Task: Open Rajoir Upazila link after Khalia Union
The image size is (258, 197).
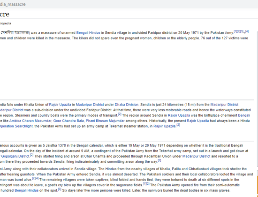Action: click(x=60, y=105)
